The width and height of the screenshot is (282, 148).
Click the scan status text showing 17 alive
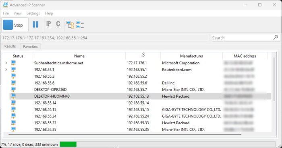pos(29,144)
